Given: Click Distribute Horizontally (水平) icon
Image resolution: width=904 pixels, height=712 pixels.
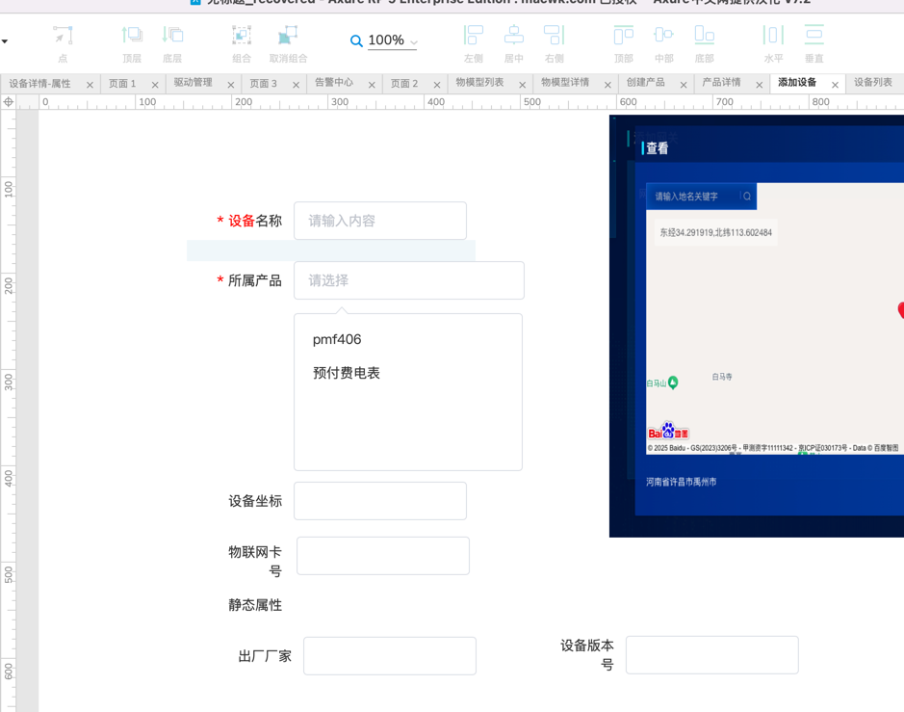Looking at the screenshot, I should tap(773, 37).
